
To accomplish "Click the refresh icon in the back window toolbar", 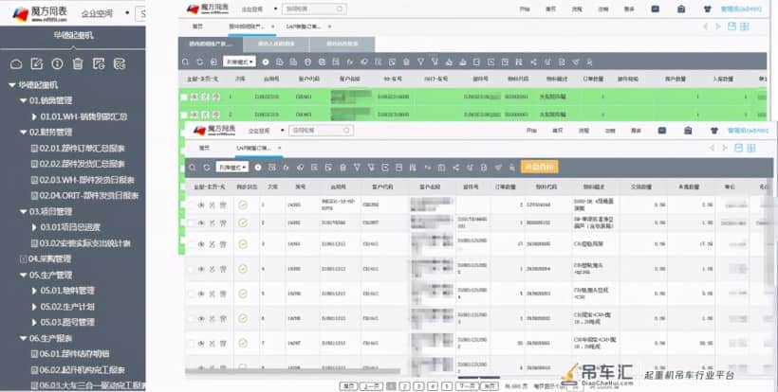I will pos(199,62).
